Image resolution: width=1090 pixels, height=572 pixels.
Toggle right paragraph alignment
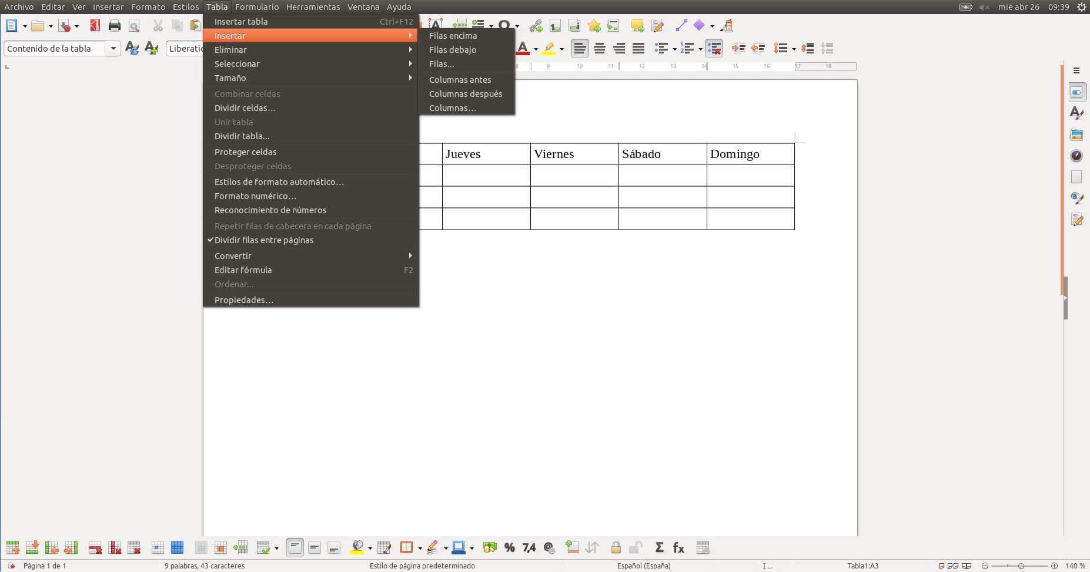619,48
